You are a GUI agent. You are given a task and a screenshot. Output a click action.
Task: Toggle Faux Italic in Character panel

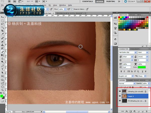124,71
